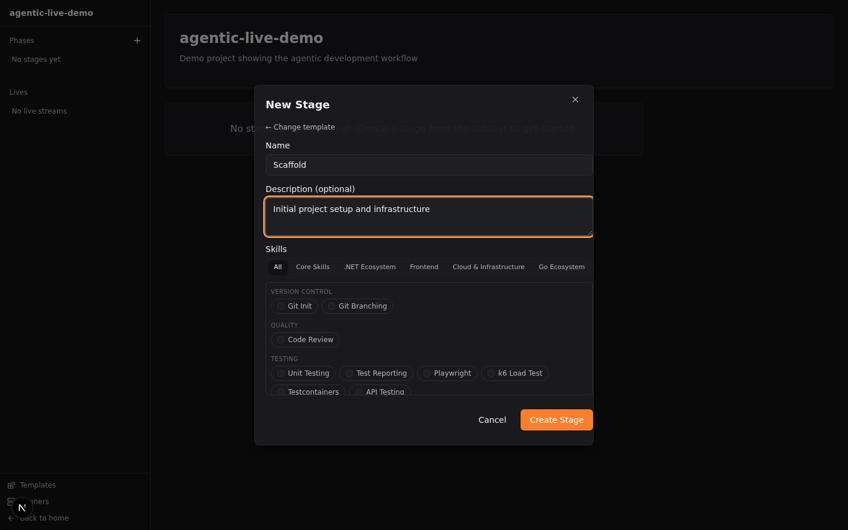This screenshot has height=530, width=848.
Task: Select the Code Review skill checkbox
Action: click(281, 340)
